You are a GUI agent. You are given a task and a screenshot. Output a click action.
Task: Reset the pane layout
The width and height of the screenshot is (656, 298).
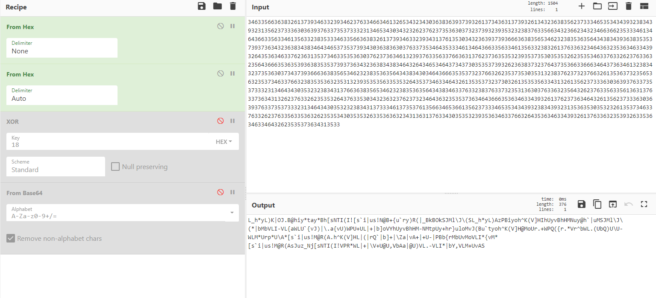pyautogui.click(x=644, y=6)
